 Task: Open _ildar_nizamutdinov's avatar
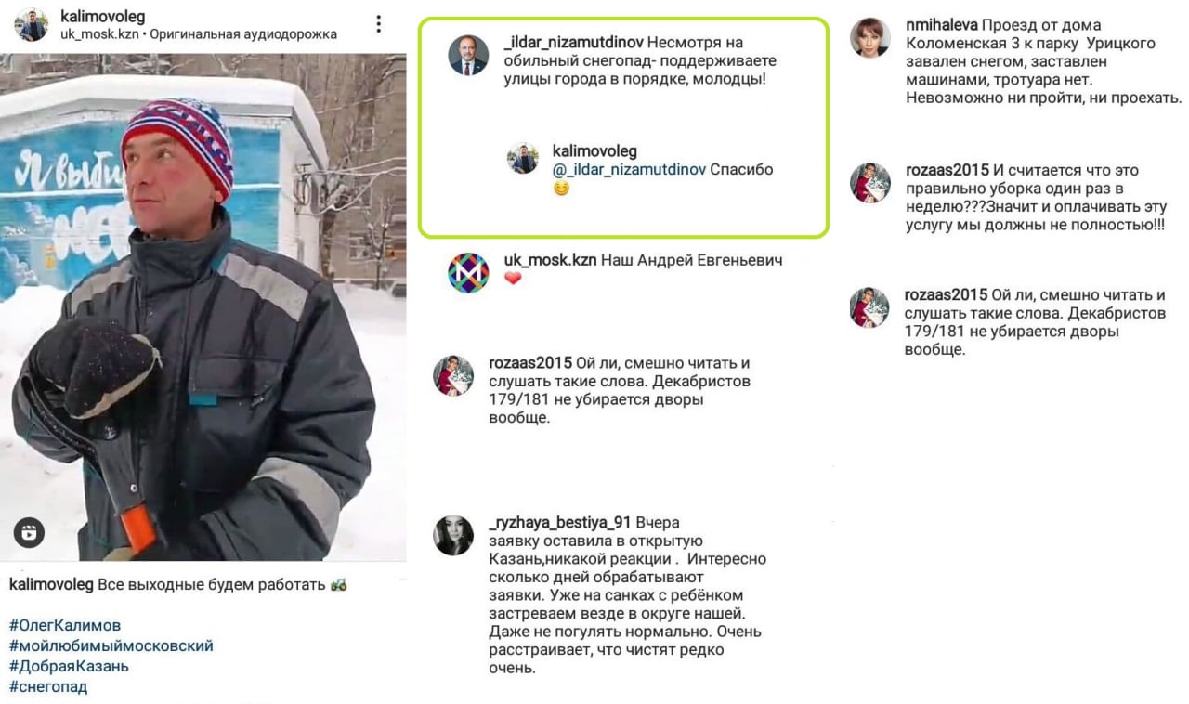pos(468,56)
